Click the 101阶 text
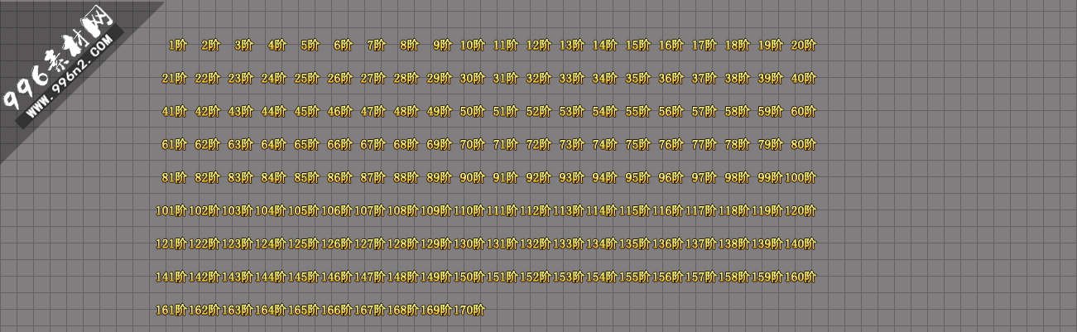The image size is (1077, 332). pyautogui.click(x=171, y=211)
